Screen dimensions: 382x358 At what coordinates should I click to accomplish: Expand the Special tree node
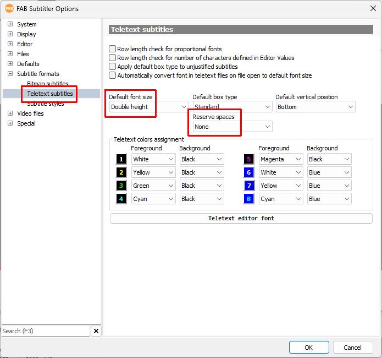(x=10, y=123)
